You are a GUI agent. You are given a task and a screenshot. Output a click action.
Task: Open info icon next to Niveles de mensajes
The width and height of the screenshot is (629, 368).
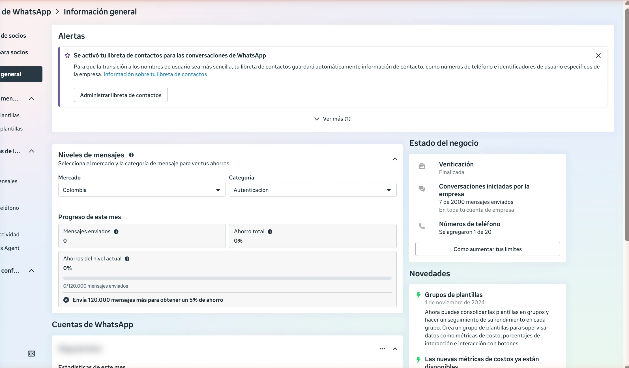[131, 155]
